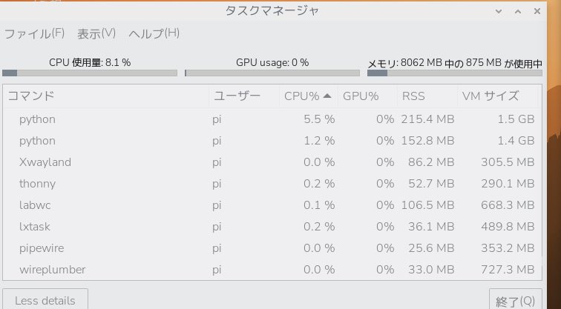Screen dimensions: 561x309
Task: Click the 489.8 MB VM size value
Action: 508,227
